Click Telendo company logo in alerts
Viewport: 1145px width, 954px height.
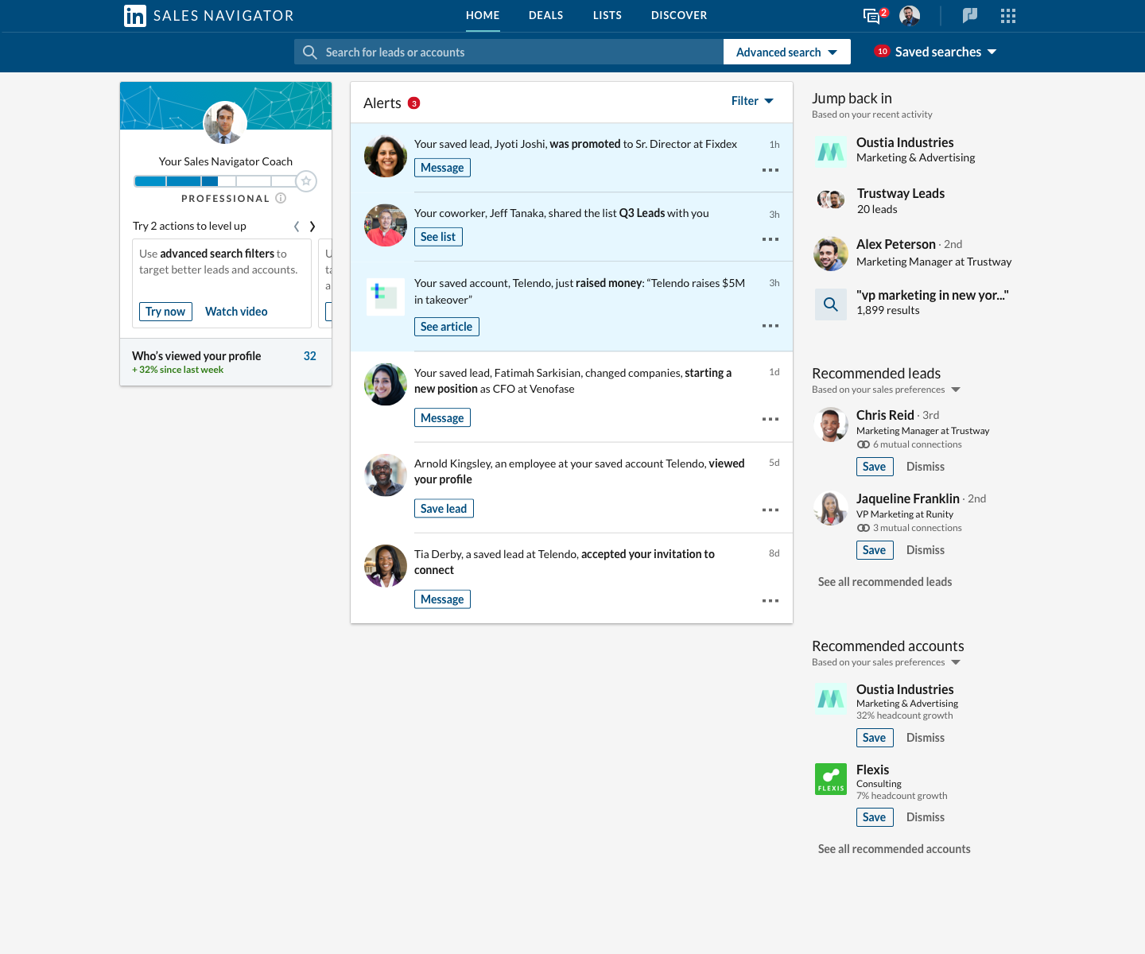click(x=386, y=296)
